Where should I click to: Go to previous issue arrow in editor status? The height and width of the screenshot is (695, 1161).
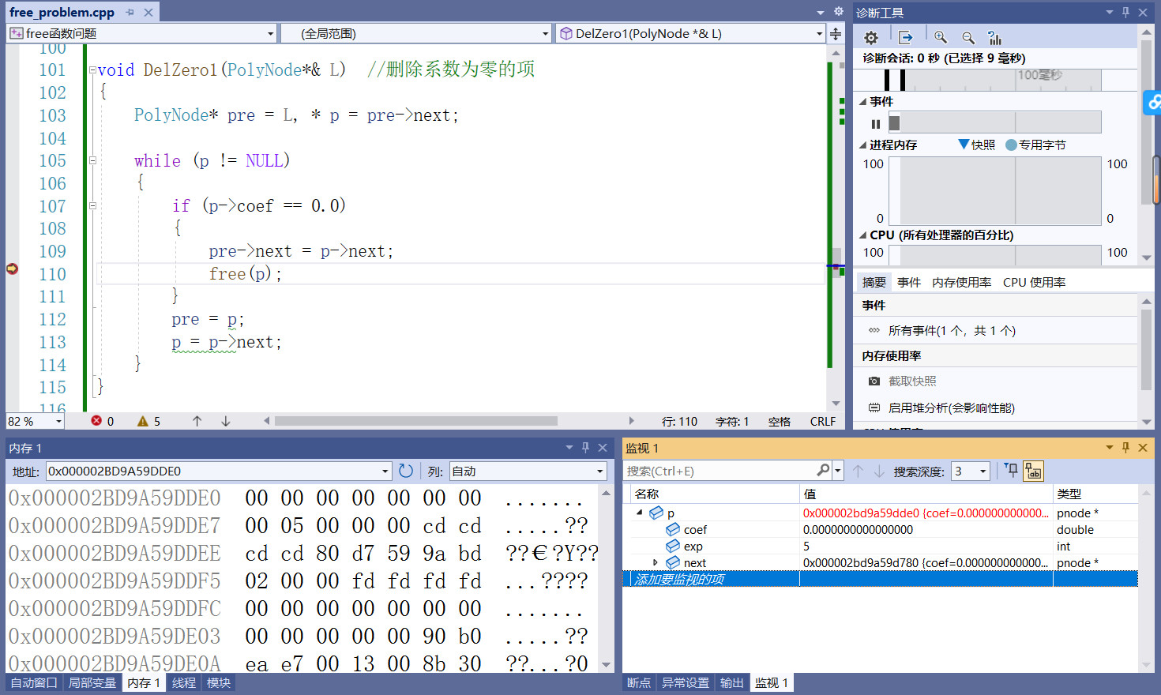pos(197,421)
